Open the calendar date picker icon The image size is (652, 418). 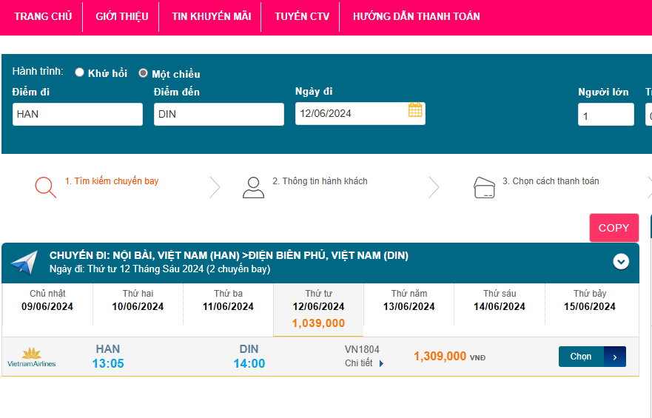tap(415, 110)
